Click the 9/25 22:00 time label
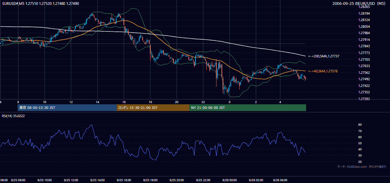This screenshot has height=183, width=390. (x=203, y=180)
